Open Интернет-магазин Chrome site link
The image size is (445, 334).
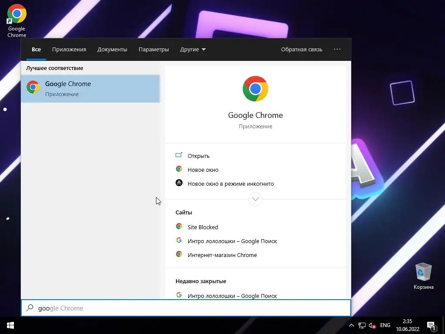coord(222,255)
